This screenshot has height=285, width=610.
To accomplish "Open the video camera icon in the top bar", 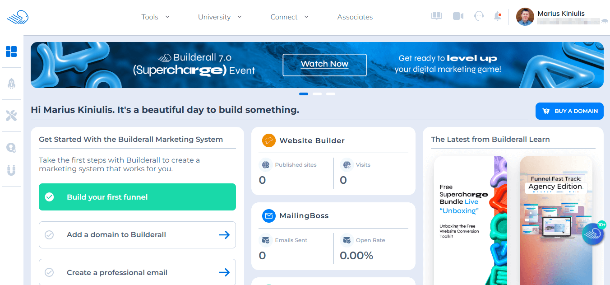I will tap(458, 16).
